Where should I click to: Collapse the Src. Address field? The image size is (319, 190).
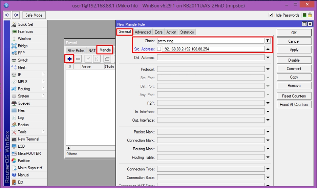[x=268, y=49]
